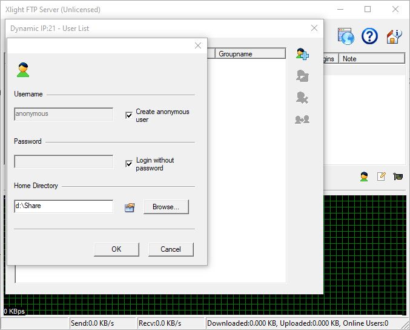Click the Browse... button
This screenshot has width=410, height=330.
point(166,207)
